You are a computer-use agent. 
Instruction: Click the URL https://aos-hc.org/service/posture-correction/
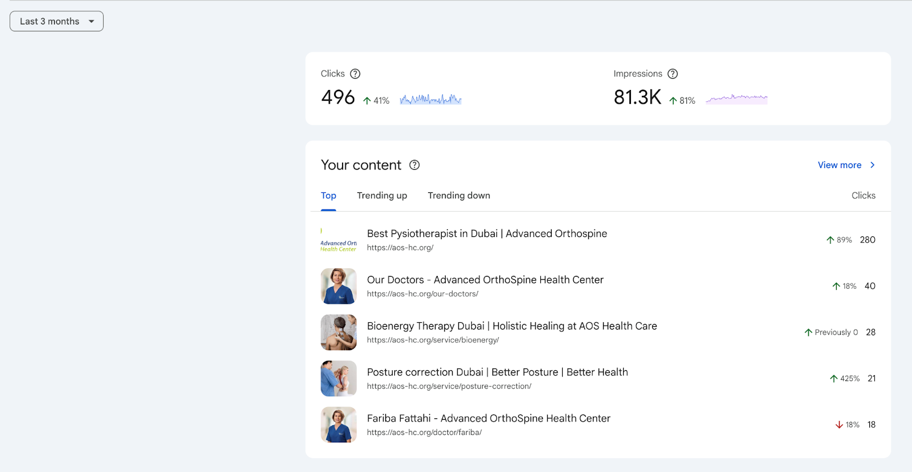coord(449,386)
